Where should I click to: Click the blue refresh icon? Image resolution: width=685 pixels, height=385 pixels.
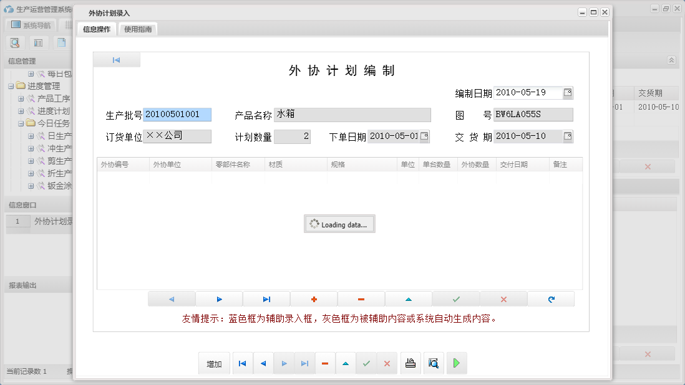coord(551,299)
